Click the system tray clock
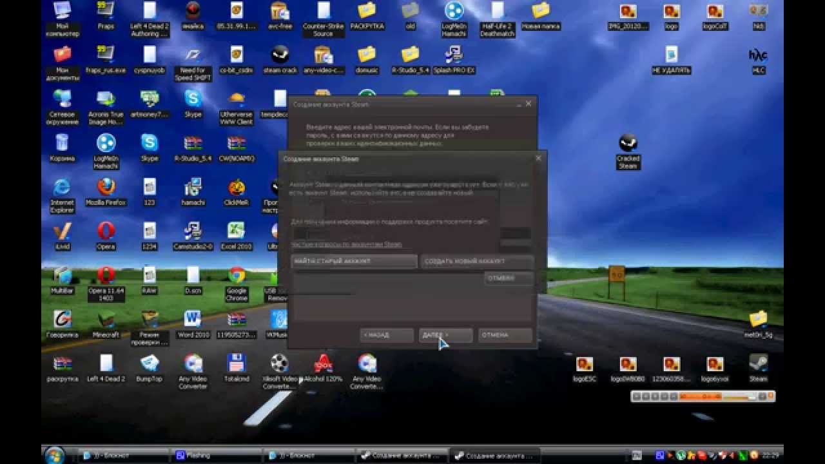This screenshot has height=464, width=825. coord(772,455)
